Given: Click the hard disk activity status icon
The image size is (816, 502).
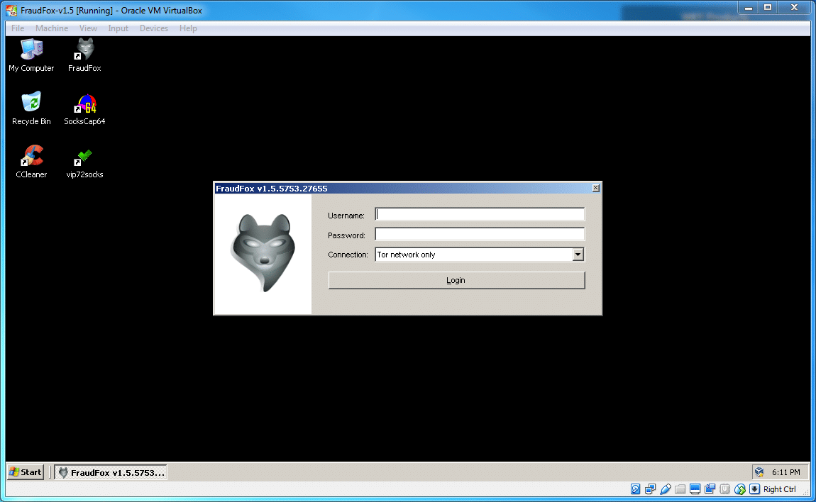Looking at the screenshot, I should (x=635, y=489).
